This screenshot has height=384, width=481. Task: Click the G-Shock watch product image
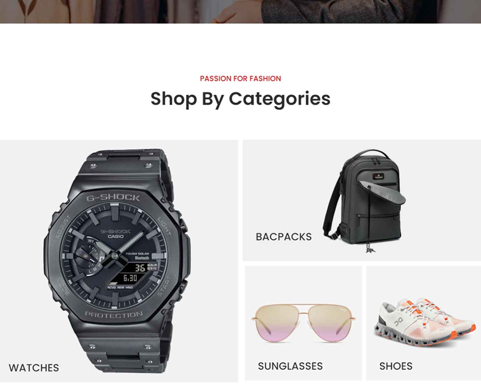point(117,261)
